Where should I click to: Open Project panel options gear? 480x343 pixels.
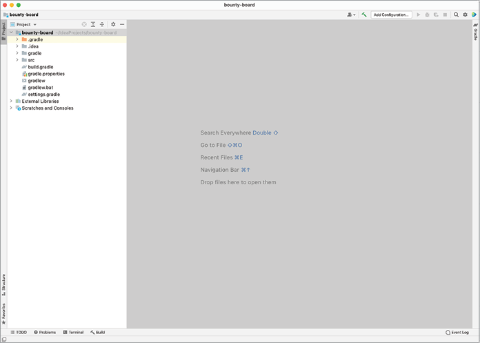(113, 24)
